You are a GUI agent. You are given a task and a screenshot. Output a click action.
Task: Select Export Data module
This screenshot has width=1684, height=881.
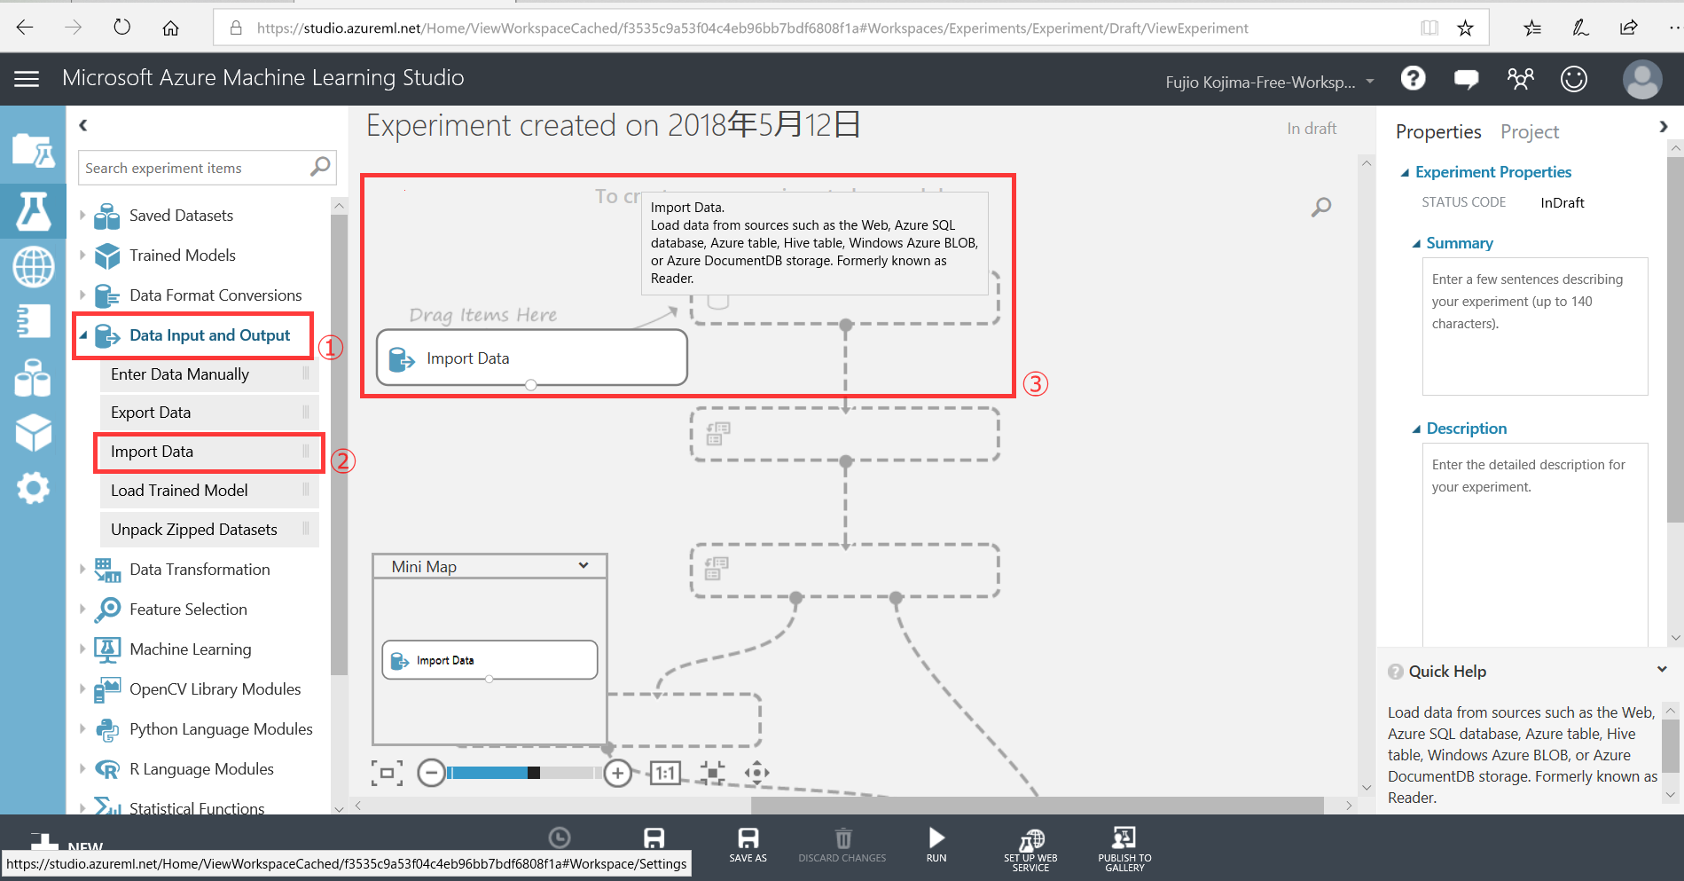209,413
